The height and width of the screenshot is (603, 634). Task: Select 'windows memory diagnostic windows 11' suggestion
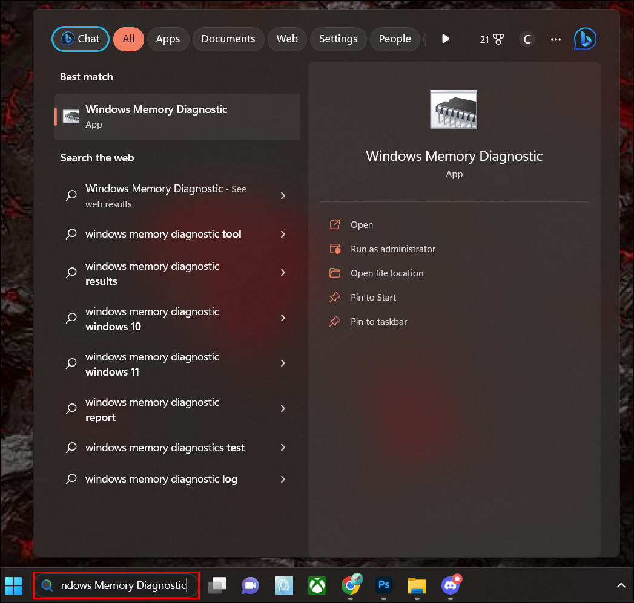[x=177, y=364]
